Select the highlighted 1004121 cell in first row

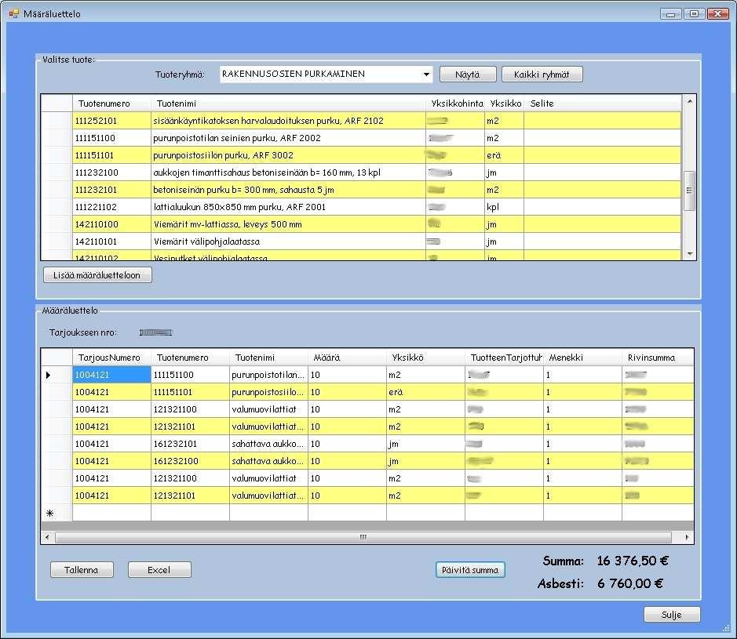pyautogui.click(x=112, y=375)
